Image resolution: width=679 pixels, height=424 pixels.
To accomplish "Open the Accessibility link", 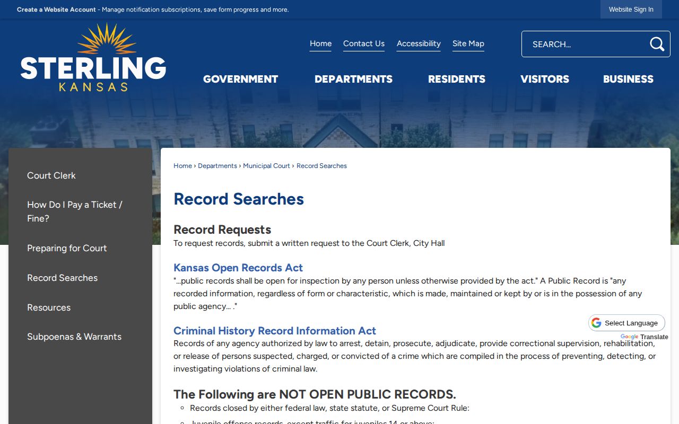I will 419,43.
